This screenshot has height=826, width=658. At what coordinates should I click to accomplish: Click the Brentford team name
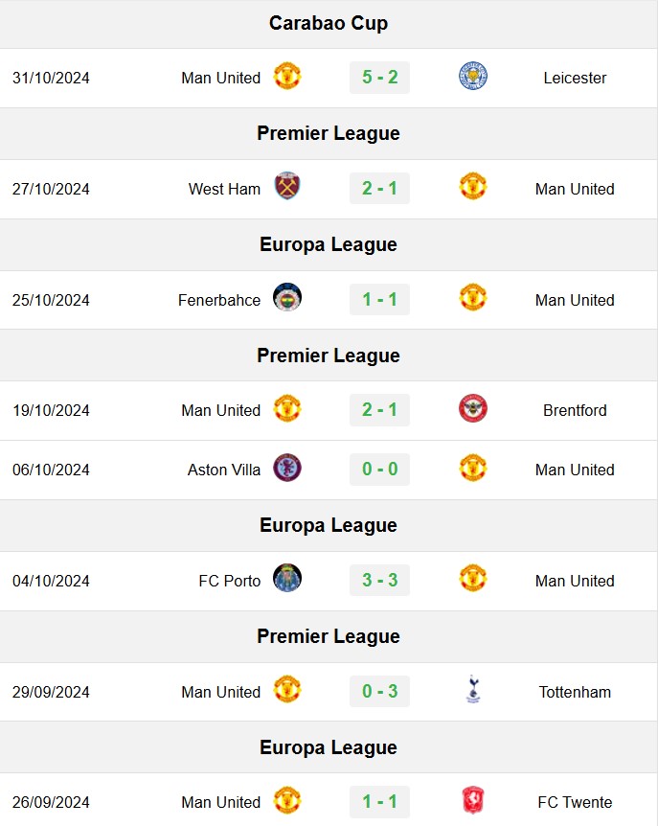pyautogui.click(x=575, y=410)
